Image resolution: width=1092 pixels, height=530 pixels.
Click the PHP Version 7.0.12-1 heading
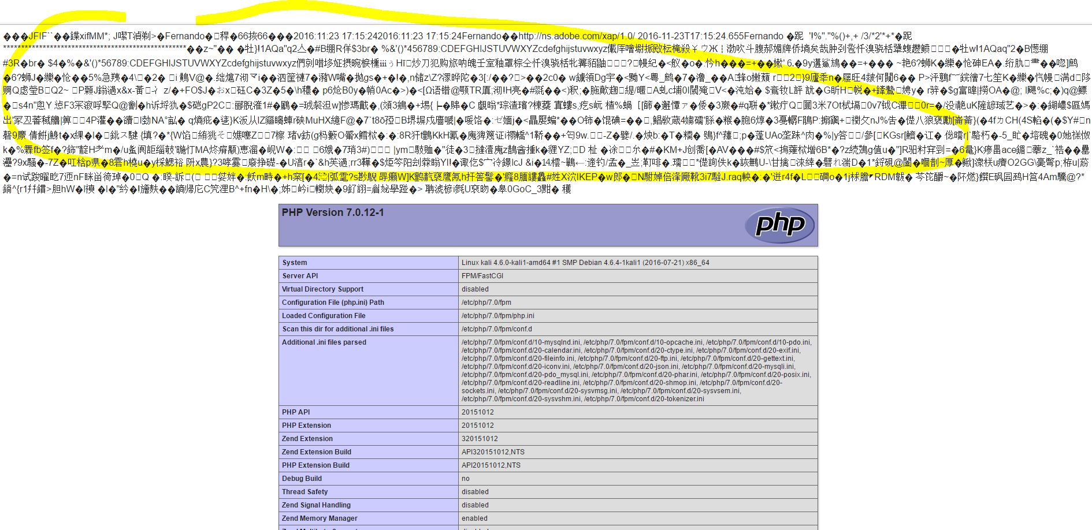(x=333, y=212)
